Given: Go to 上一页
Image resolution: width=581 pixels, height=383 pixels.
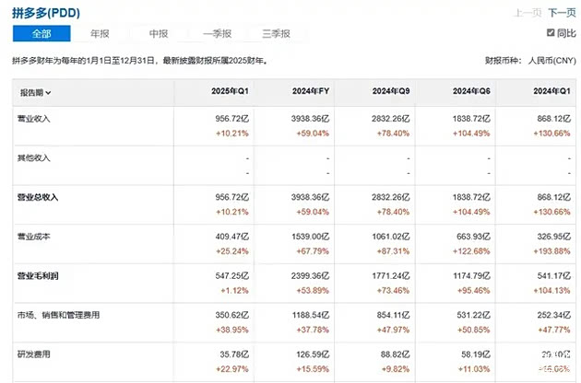Looking at the screenshot, I should (x=527, y=13).
